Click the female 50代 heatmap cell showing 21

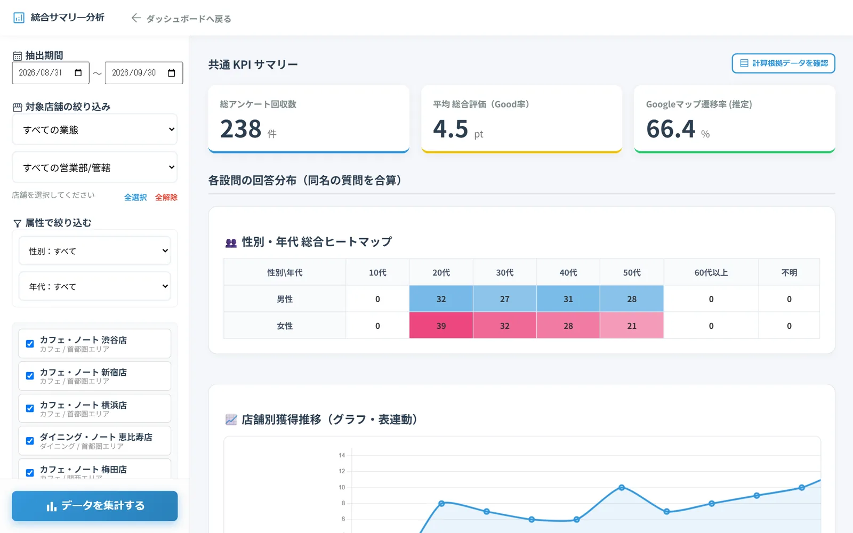632,326
